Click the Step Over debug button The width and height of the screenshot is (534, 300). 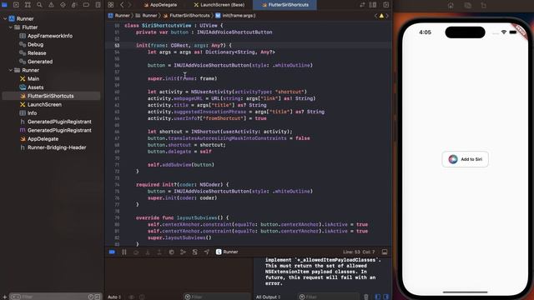click(x=136, y=252)
